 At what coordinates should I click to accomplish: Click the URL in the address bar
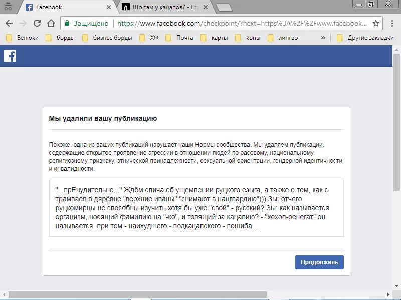(x=242, y=23)
